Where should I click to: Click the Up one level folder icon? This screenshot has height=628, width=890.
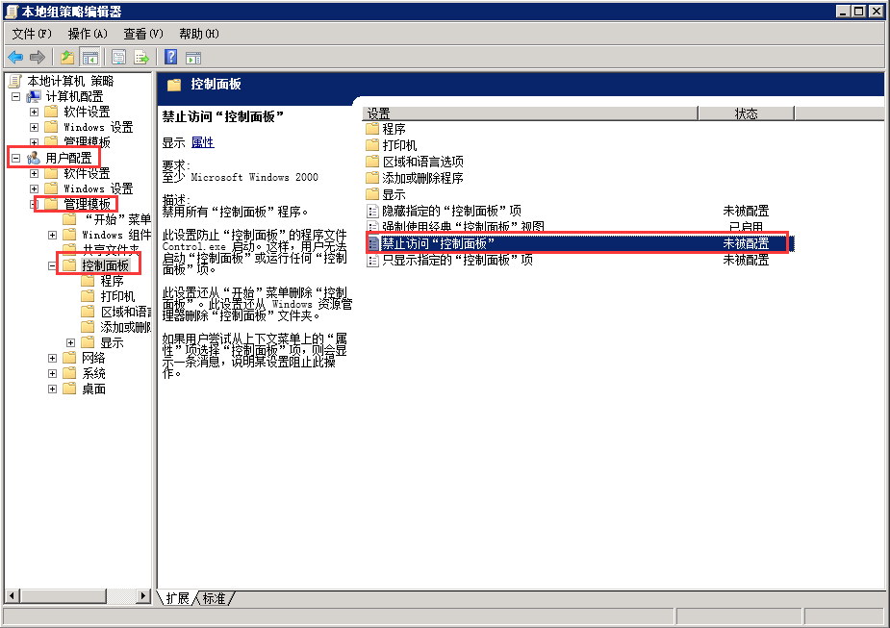click(67, 58)
